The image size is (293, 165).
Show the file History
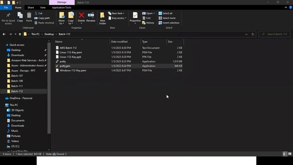pos(148,23)
